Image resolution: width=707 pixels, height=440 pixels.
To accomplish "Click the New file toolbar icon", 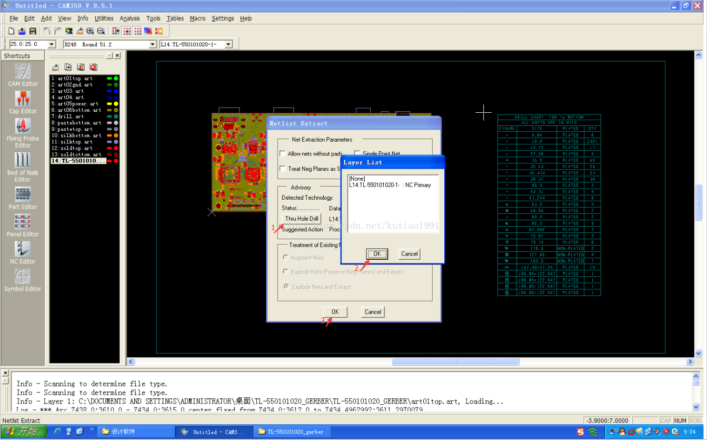I will 11,31.
